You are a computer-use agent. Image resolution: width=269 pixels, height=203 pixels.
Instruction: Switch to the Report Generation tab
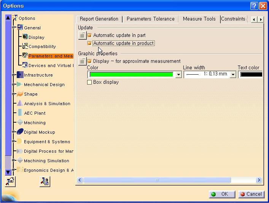[99, 19]
